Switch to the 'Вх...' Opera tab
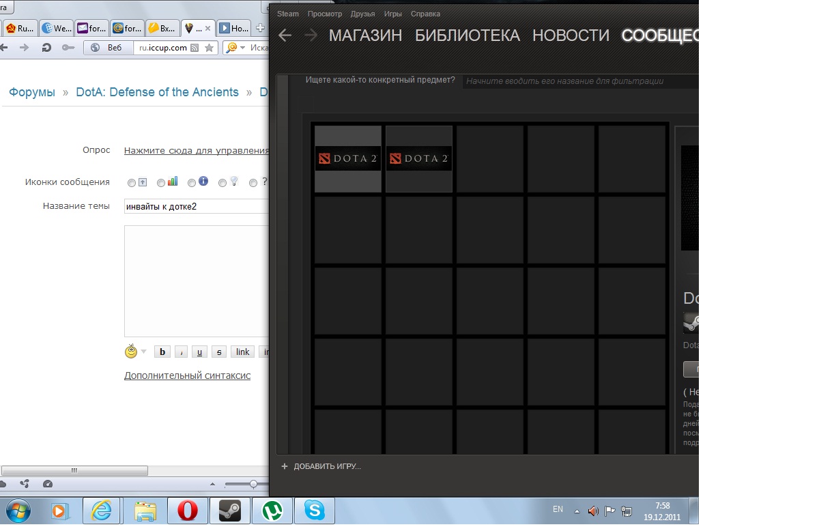The image size is (819, 527). [162, 28]
